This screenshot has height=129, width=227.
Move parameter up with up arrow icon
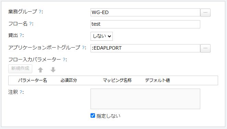click(40, 70)
